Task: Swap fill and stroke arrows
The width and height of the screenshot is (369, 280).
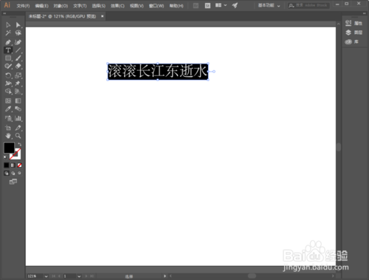Action: (x=19, y=144)
